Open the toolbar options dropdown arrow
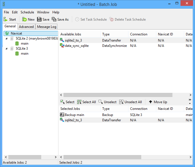The image size is (195, 167). click(190, 103)
